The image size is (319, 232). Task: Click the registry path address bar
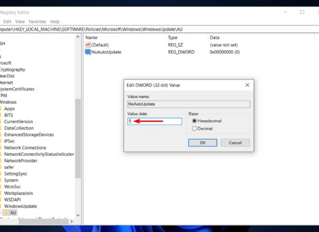159,30
